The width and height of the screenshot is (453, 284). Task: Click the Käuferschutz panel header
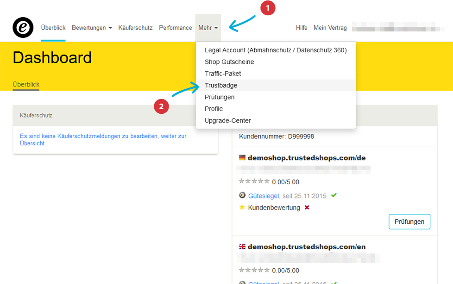click(x=104, y=116)
